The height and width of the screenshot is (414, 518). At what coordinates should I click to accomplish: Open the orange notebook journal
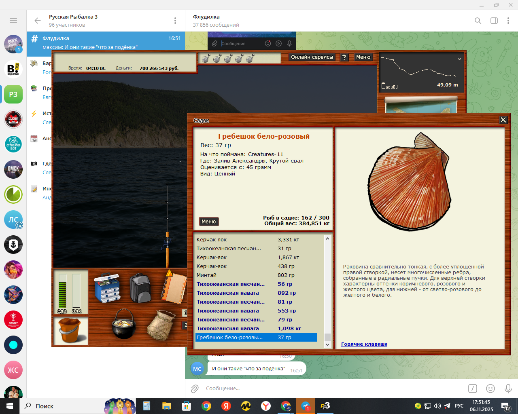tap(173, 287)
